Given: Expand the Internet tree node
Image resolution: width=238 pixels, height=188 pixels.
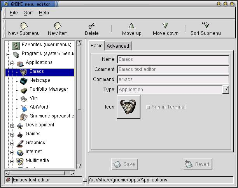Looking at the screenshot, I should (x=12, y=152).
